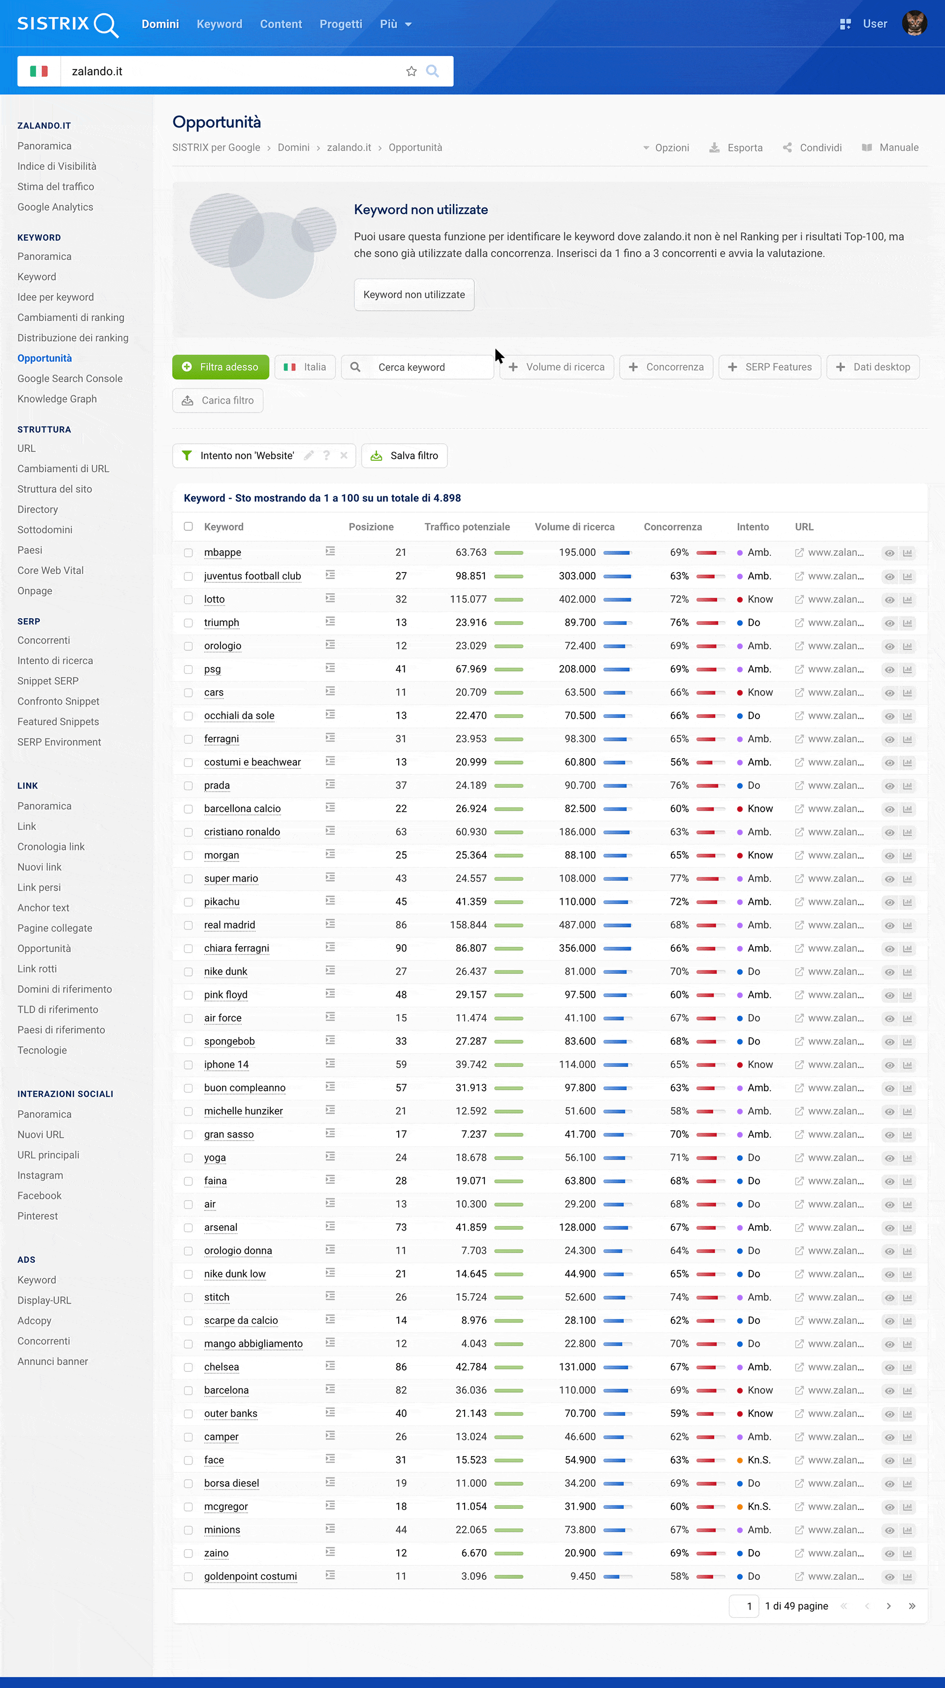This screenshot has width=945, height=1688.
Task: Add Concorrenza filter
Action: coord(666,367)
